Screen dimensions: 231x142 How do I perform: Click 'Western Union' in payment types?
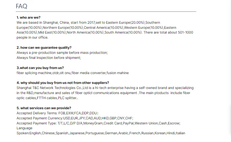(x=146, y=123)
